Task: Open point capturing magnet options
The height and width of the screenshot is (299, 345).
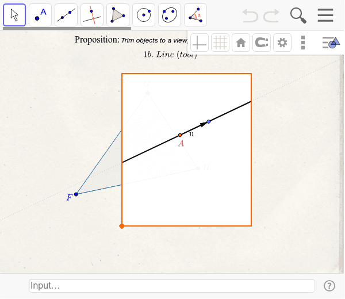Action: click(x=262, y=43)
